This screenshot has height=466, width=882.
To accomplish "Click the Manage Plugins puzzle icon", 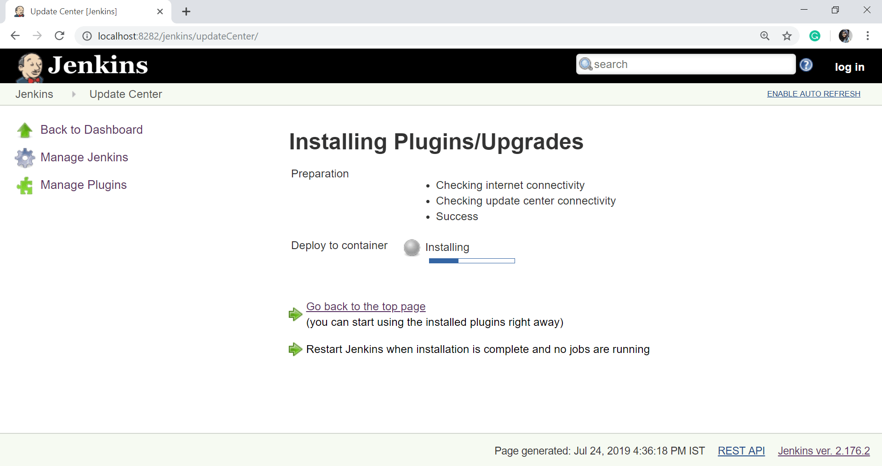I will coord(25,186).
